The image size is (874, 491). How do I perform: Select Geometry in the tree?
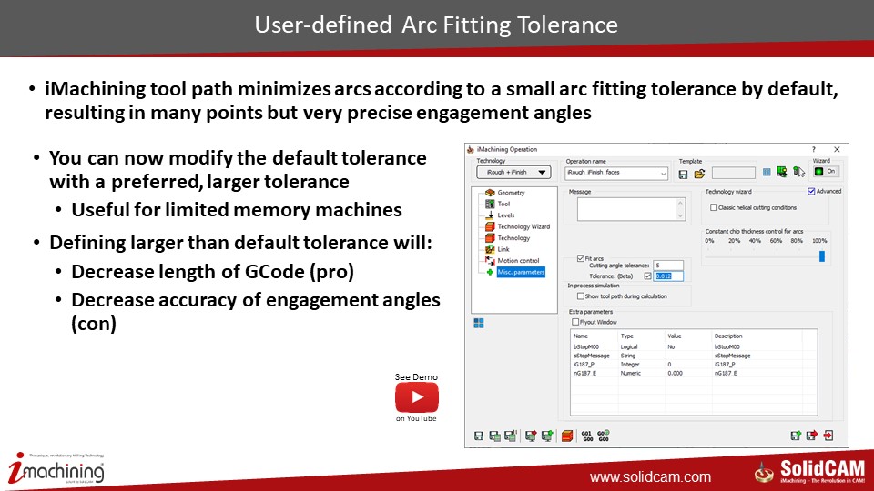(x=511, y=193)
